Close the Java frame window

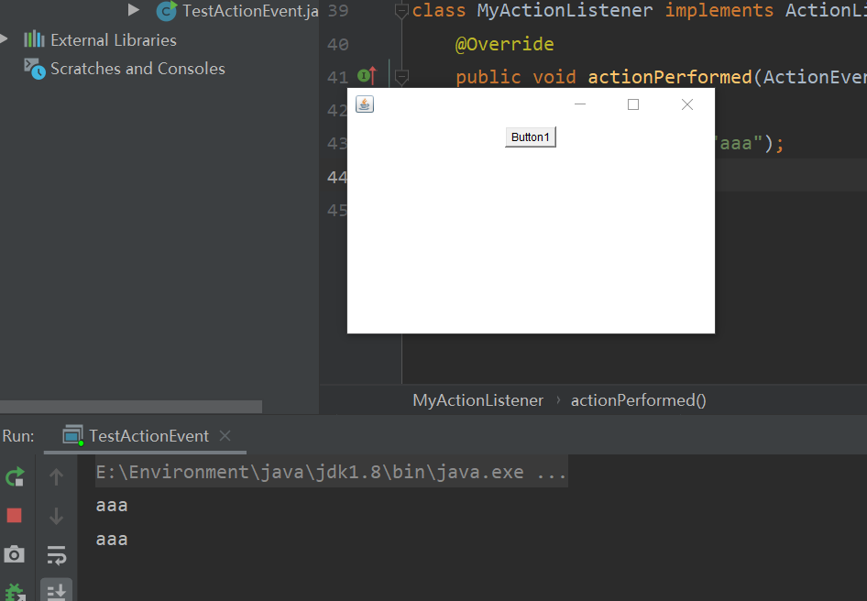[687, 104]
